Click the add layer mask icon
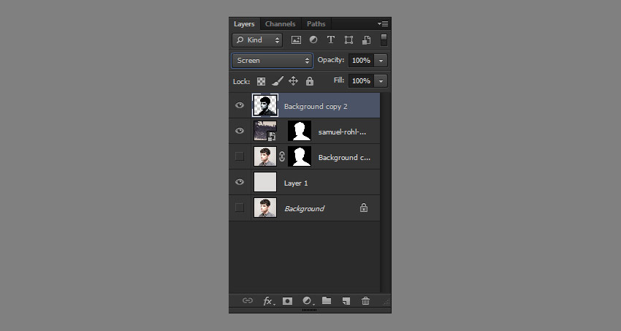The image size is (621, 331). [287, 300]
